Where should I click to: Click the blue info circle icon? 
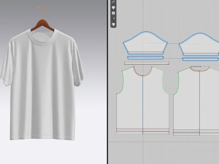point(113,13)
